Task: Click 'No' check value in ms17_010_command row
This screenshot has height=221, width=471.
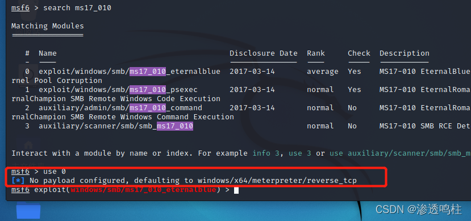Action: point(352,108)
